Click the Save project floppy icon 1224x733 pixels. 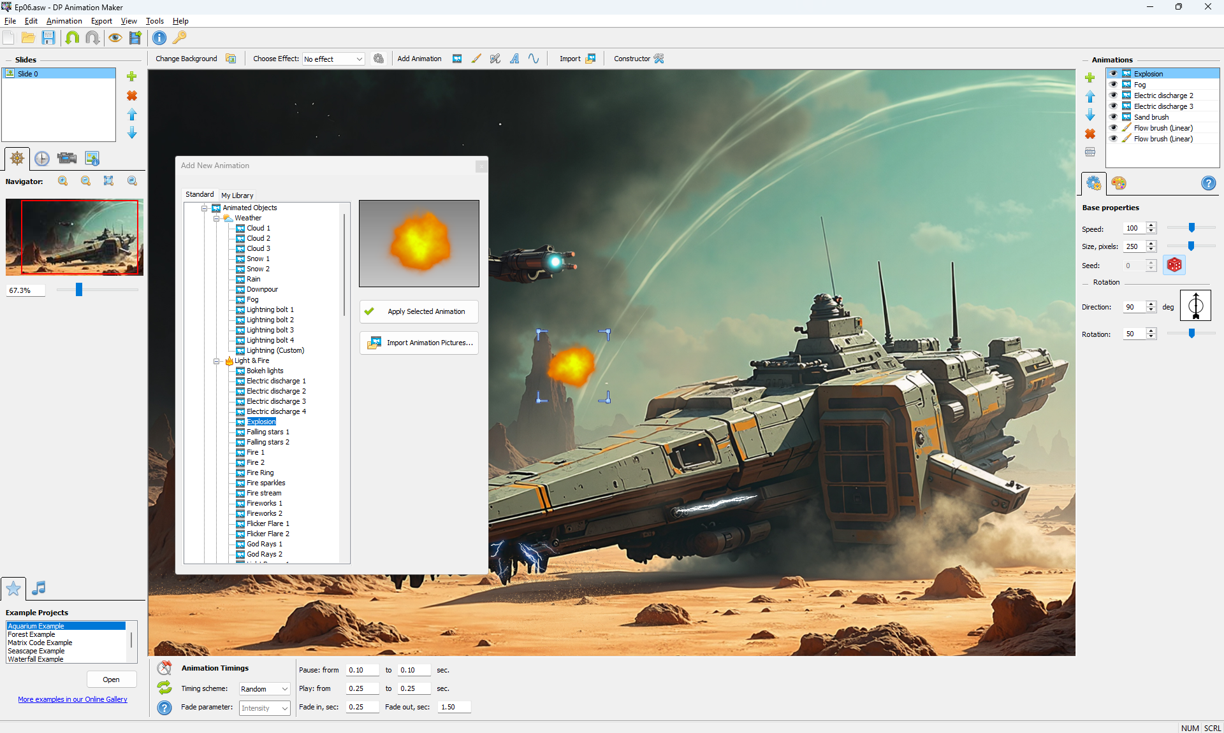point(48,38)
